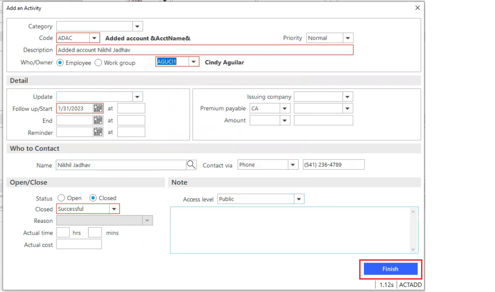495x292 pixels.
Task: Set Status to Closed
Action: point(93,198)
